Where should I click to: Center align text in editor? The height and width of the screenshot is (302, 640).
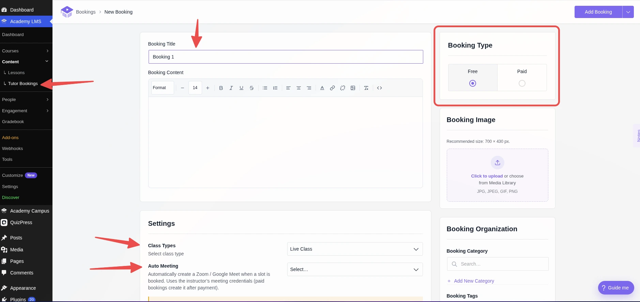299,88
